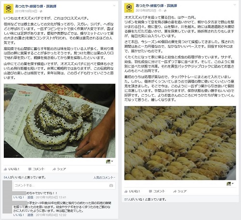This screenshot has width=241, height=220.
Task: Click 返信 under the めちゃでかいですね comment
Action: [30, 197]
